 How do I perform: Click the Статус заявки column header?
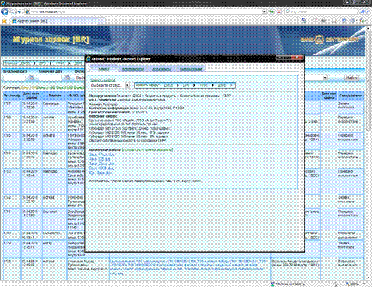(x=350, y=96)
